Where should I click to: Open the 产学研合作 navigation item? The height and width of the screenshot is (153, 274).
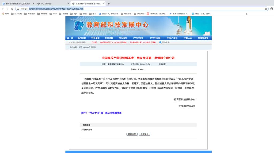[138, 38]
